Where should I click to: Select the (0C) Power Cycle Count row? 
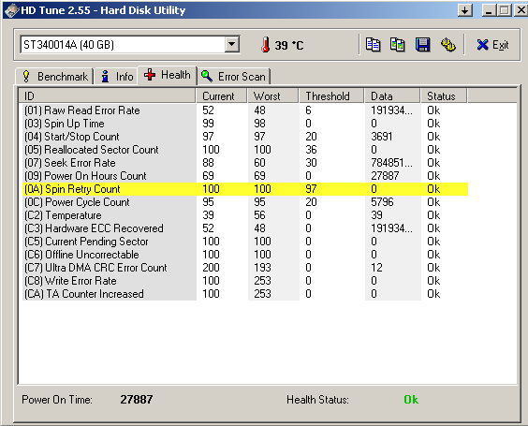point(245,202)
